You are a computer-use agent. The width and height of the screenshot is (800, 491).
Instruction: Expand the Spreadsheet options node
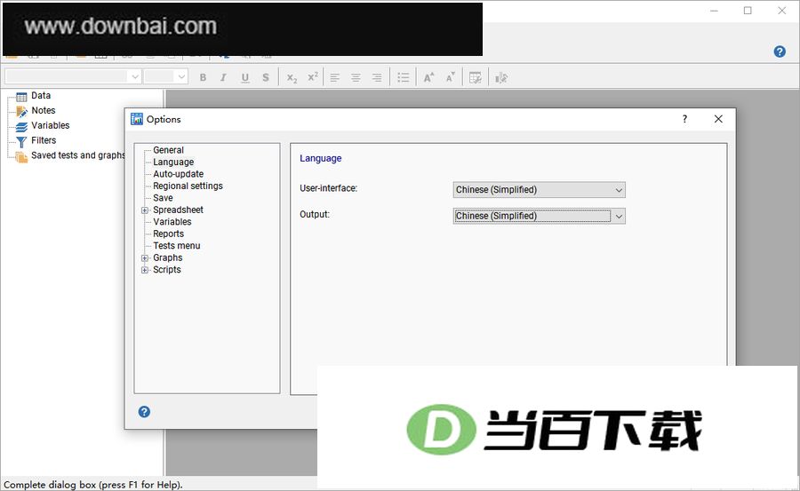point(145,210)
